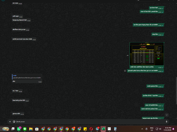Open the notification bell in the tray
Image resolution: width=177 pixels, height=132 pixels.
(173, 129)
